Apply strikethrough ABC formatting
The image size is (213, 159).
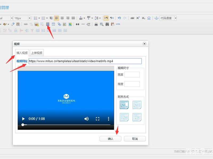[x=132, y=18]
